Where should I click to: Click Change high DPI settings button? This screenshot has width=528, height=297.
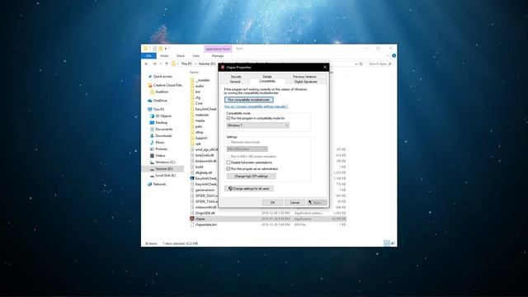click(251, 176)
